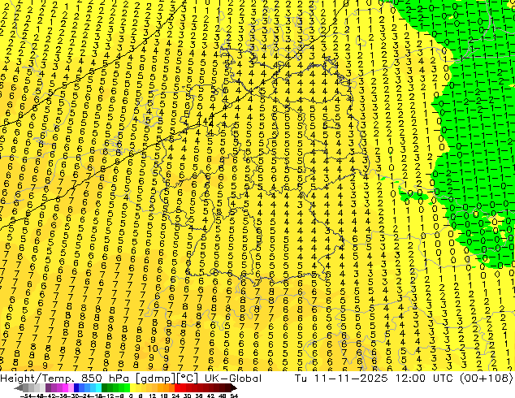515x398 pixels.
Task: Click the '10' temperature value on the map
Action: tap(153, 348)
